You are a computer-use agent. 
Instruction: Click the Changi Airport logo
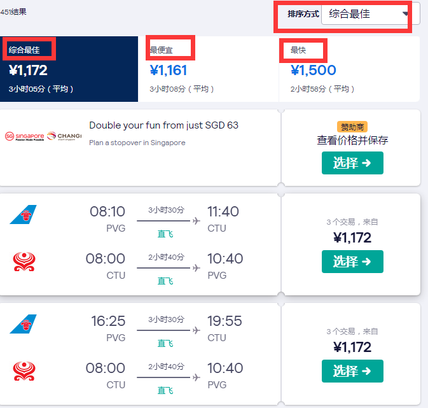[64, 136]
